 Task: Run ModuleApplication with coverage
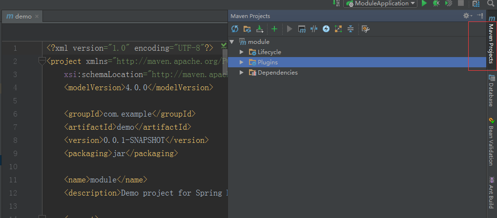[449, 3]
